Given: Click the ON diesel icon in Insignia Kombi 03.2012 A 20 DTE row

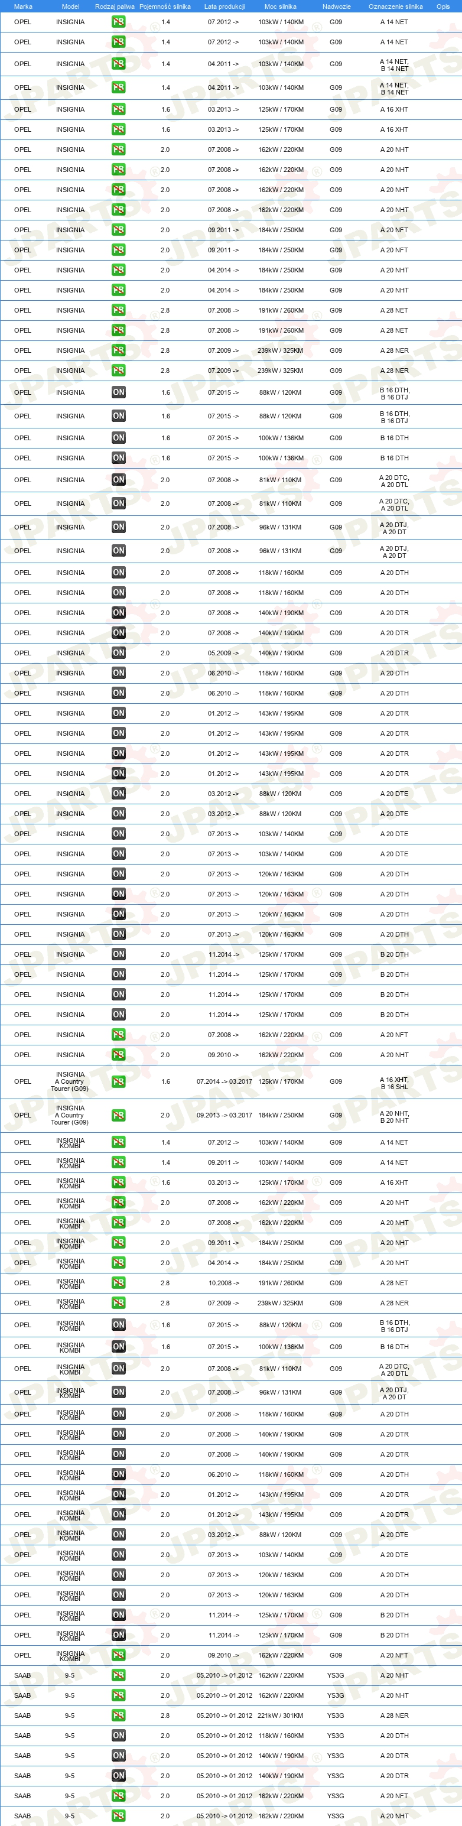Looking at the screenshot, I should click(118, 1535).
